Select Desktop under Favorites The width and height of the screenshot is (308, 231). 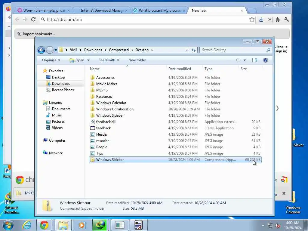58,77
